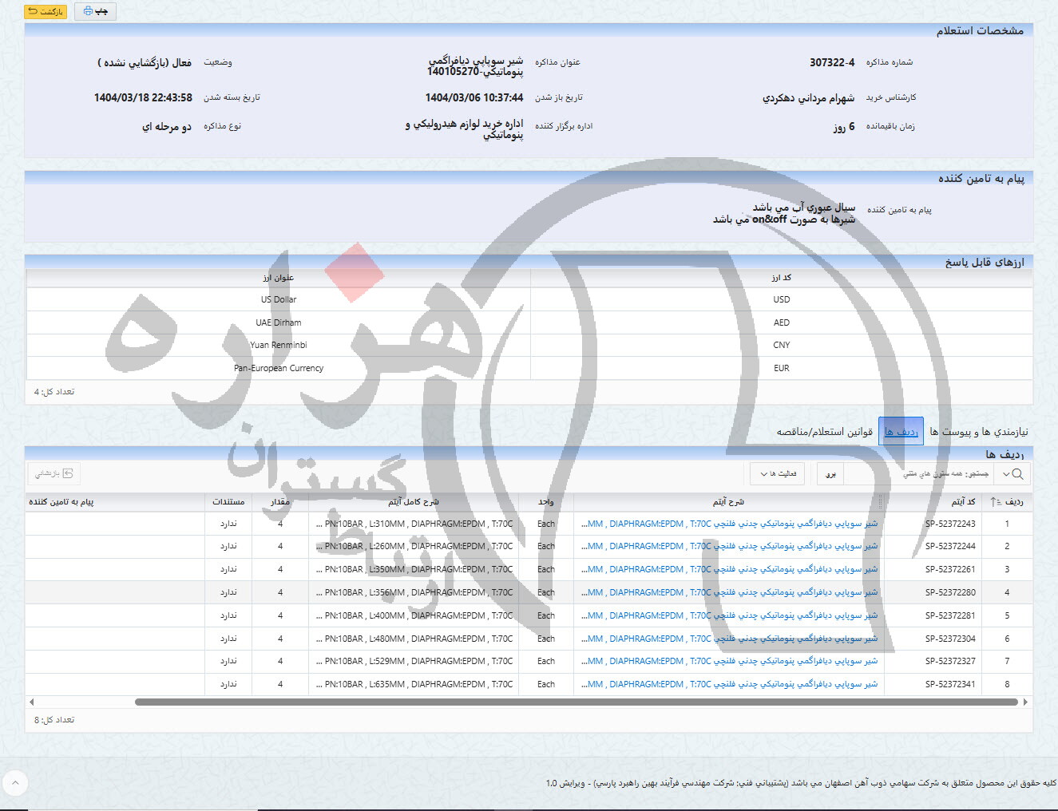Viewport: 1058px width, 811px height.
Task: Click the chevron icon in the bottom-left circle
Action: 15,783
